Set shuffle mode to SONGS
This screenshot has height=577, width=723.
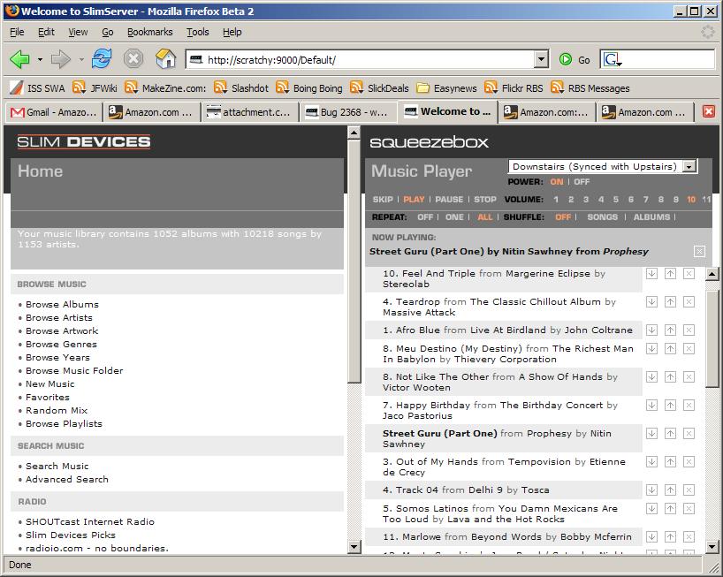(x=602, y=217)
